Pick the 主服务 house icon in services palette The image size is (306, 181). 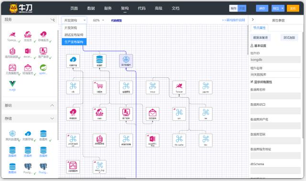[x=28, y=34]
